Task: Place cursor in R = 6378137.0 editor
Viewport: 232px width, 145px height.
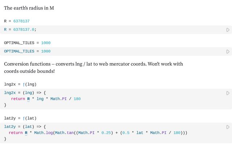Action: coord(109,30)
